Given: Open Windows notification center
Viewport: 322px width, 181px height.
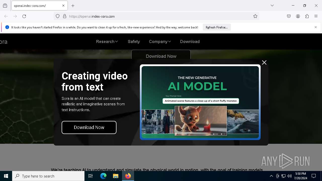Looking at the screenshot, I should 314,176.
